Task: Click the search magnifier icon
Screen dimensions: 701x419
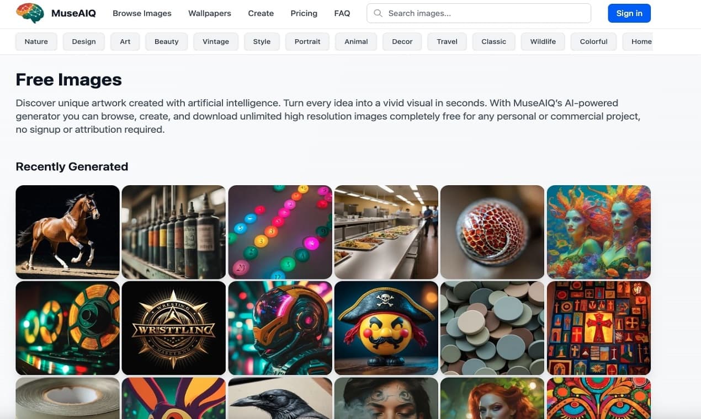Action: click(x=378, y=13)
